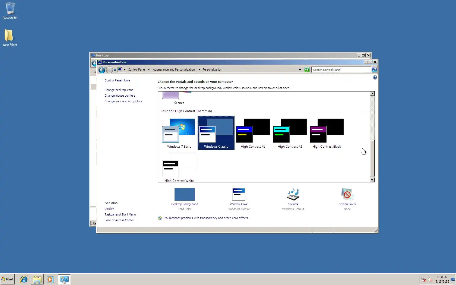This screenshot has width=456, height=285.
Task: Close the Personalization window
Action: click(375, 62)
